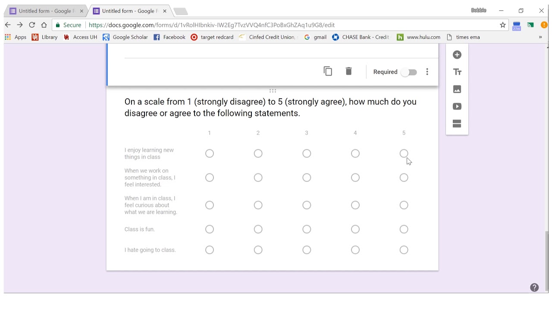Select 3 for 'I hate going to class.'
Image resolution: width=552 pixels, height=310 pixels.
pyautogui.click(x=307, y=250)
